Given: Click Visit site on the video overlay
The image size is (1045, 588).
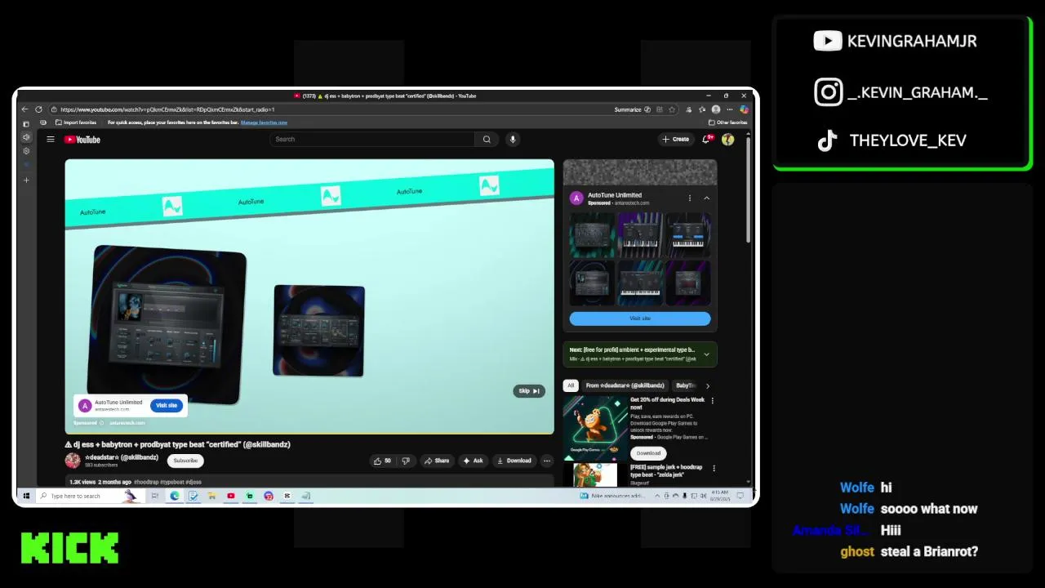Looking at the screenshot, I should point(167,405).
